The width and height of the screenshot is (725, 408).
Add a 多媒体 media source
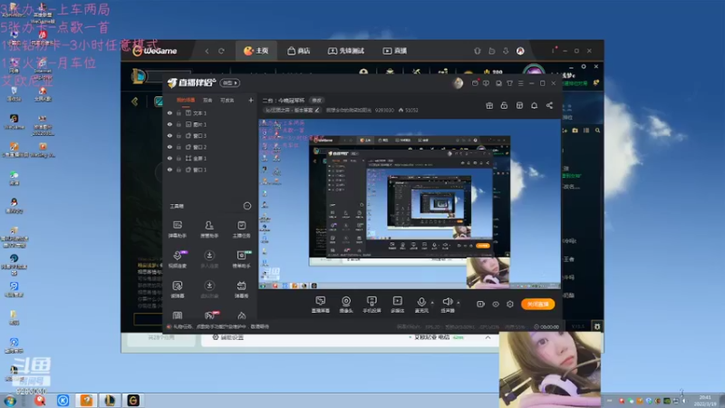pyautogui.click(x=397, y=305)
